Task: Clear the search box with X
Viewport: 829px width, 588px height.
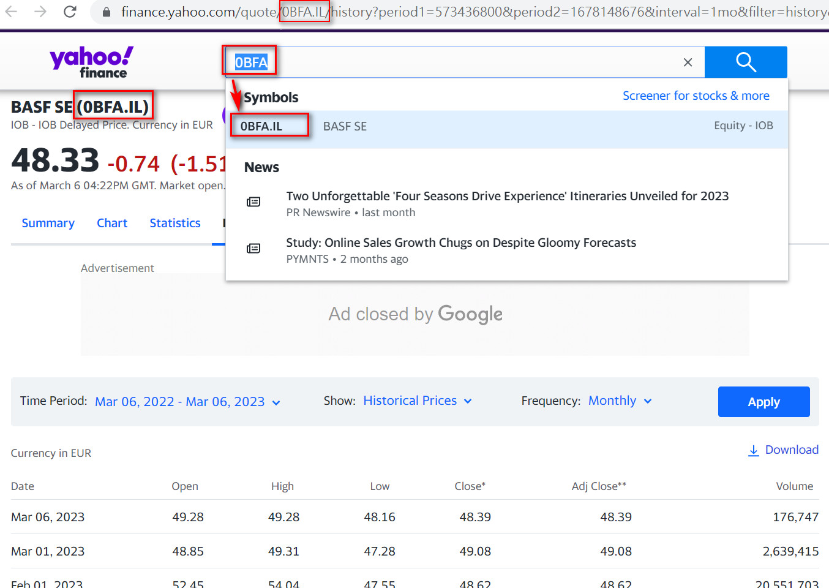Action: click(688, 62)
